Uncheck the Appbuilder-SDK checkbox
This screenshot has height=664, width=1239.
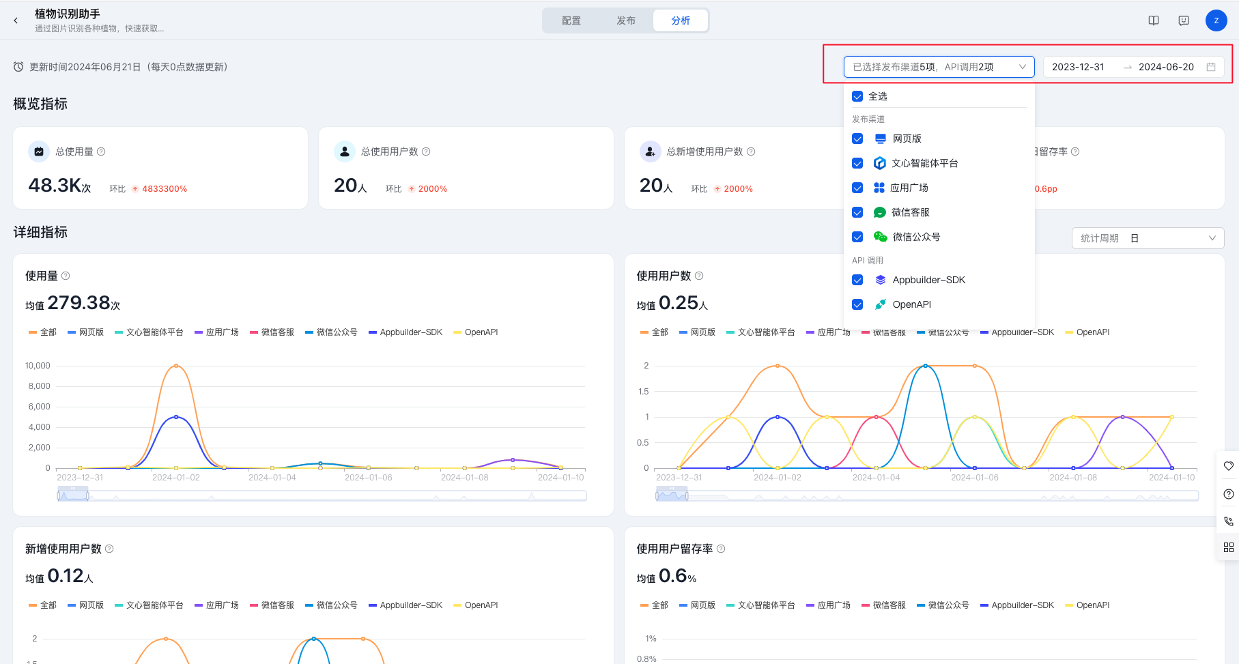coord(857,280)
